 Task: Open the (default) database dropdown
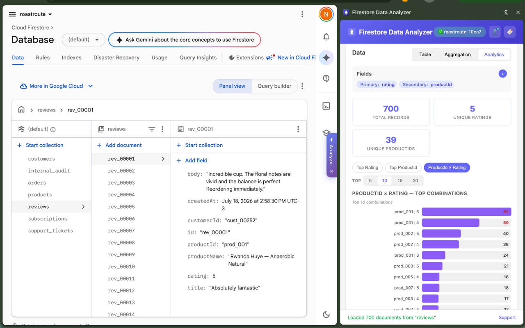[84, 40]
